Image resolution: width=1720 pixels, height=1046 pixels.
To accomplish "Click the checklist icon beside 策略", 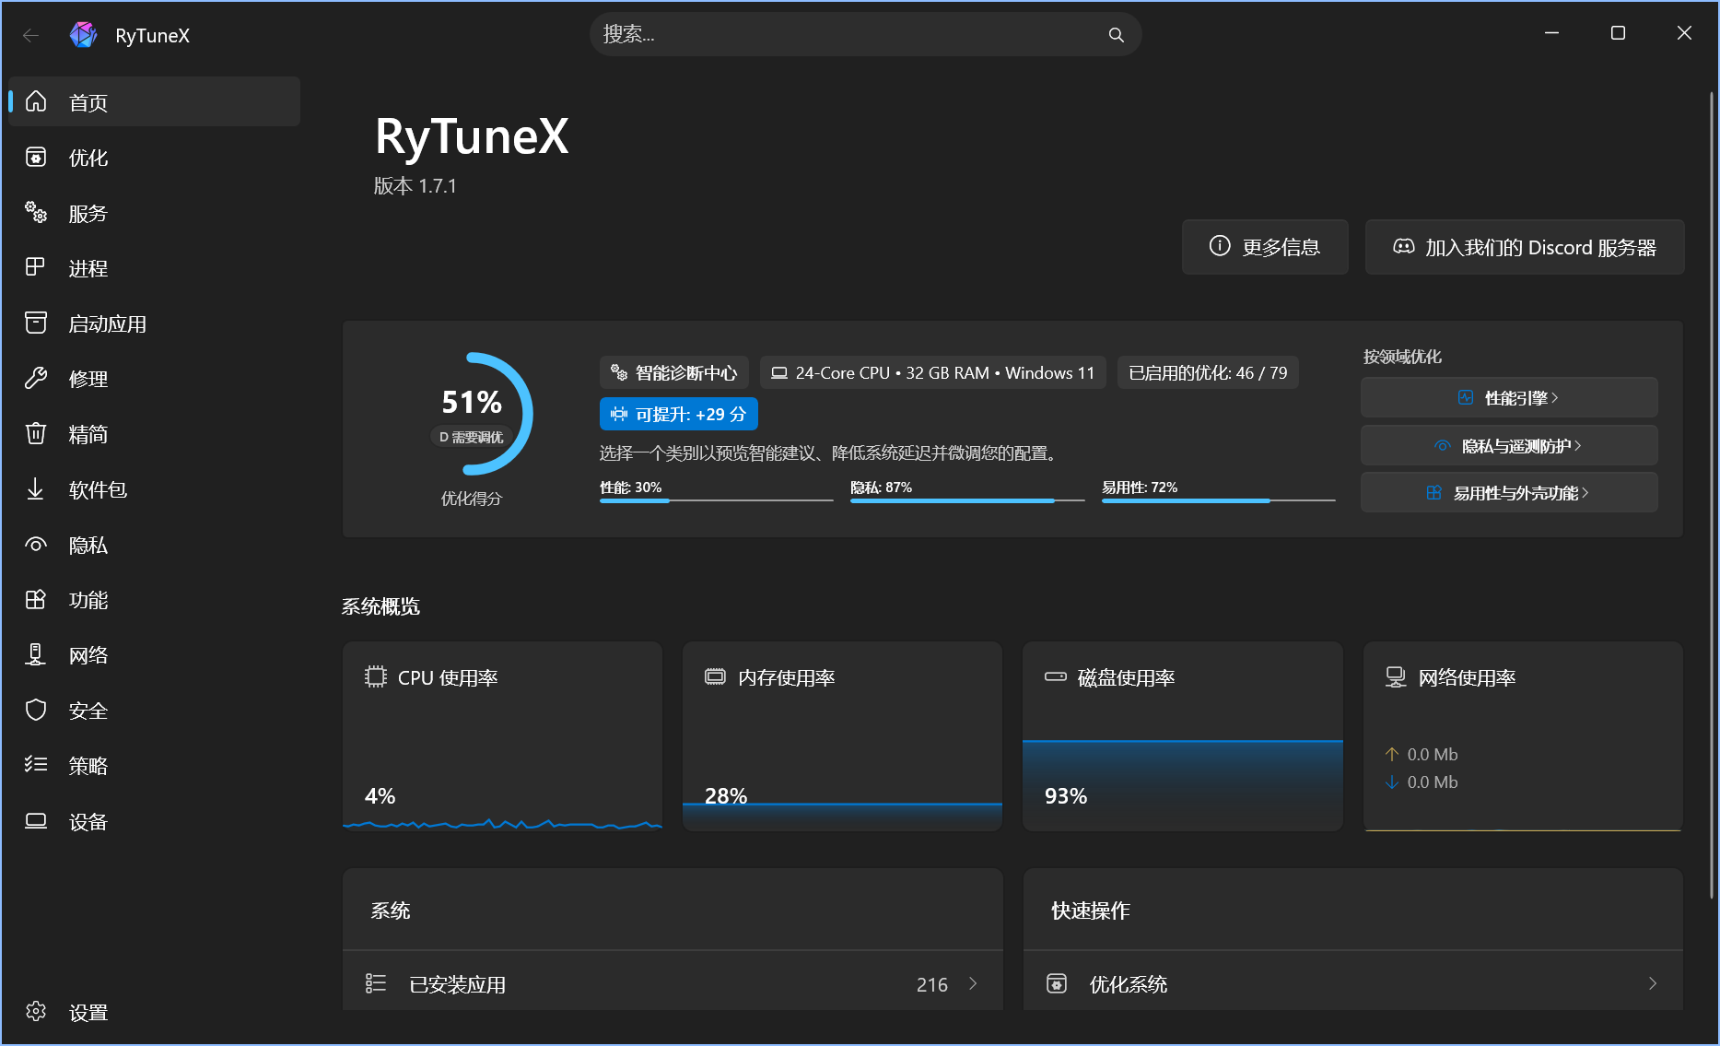I will 36,765.
